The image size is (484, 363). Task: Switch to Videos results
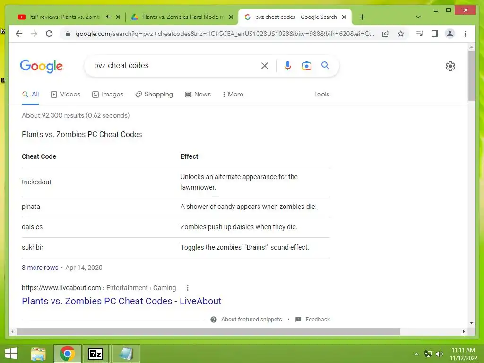[x=65, y=95]
